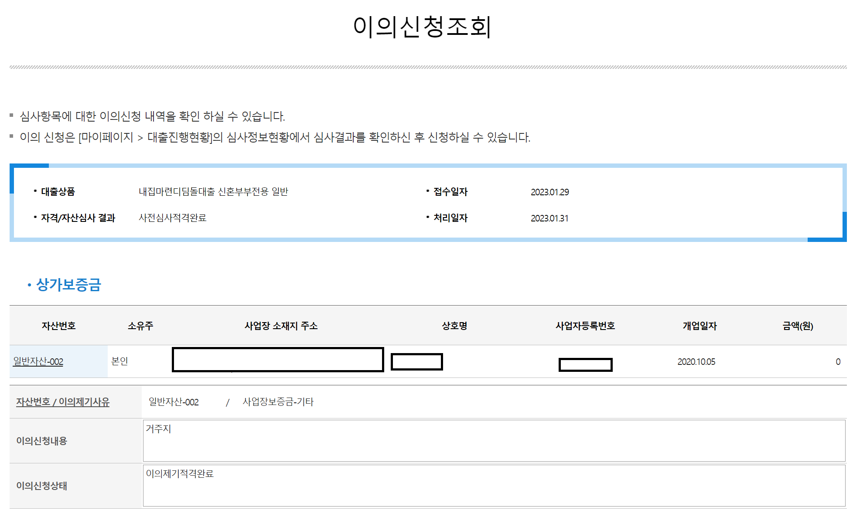Click the 이의신청상태 text box showing 이의제기적격완료
The height and width of the screenshot is (517, 853).
pos(494,485)
